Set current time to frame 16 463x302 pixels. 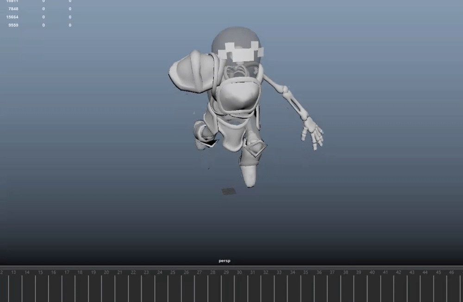point(53,272)
